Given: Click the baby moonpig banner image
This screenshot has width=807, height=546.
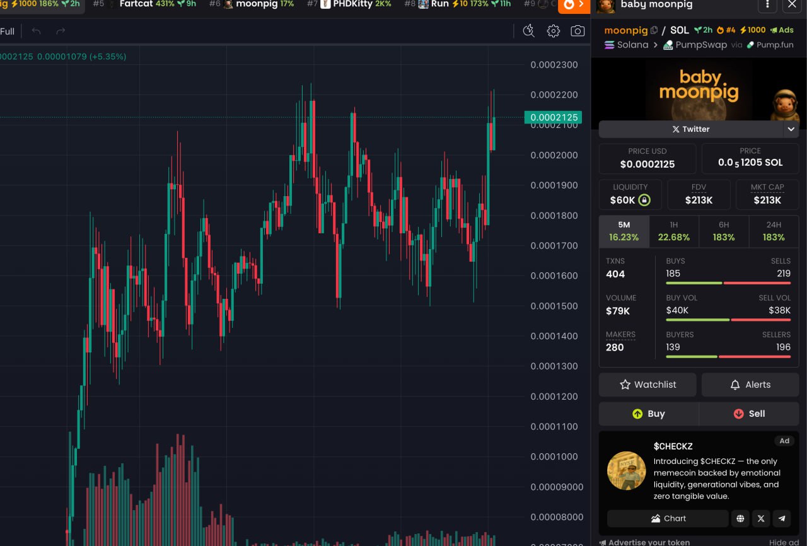Looking at the screenshot, I should point(699,89).
